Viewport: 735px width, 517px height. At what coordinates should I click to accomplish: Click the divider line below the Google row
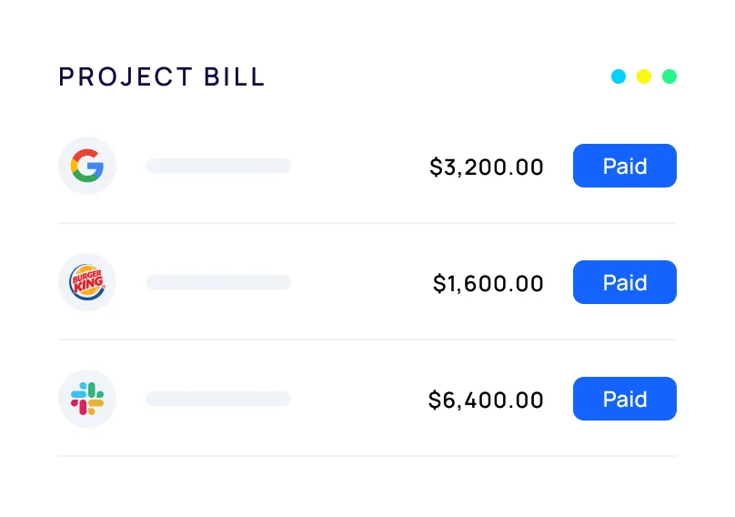367,223
